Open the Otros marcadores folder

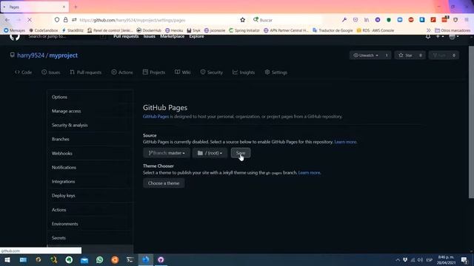point(453,30)
